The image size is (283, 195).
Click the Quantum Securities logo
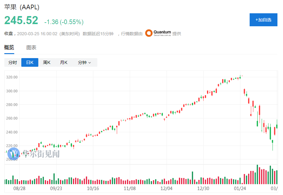point(158,33)
